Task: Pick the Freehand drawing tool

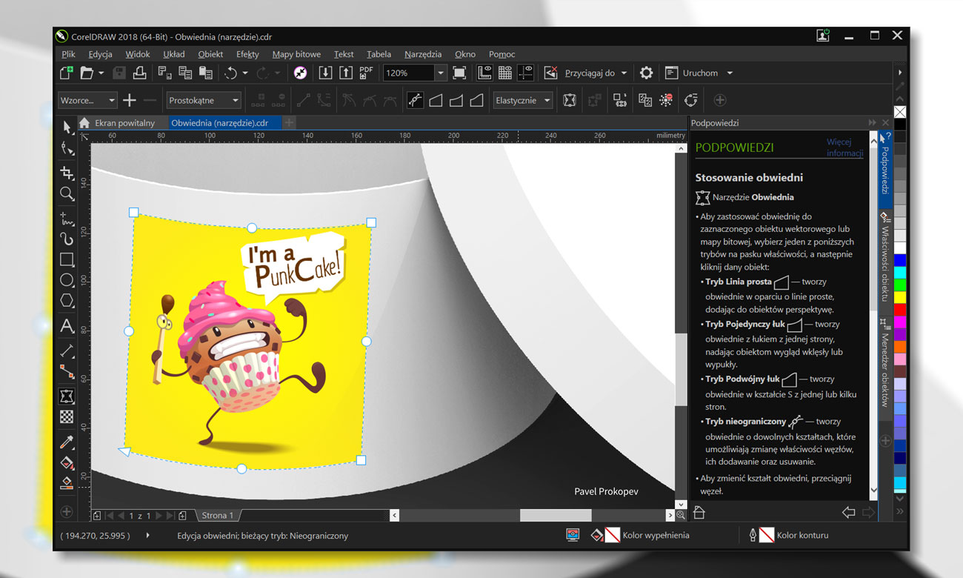Action: (67, 218)
